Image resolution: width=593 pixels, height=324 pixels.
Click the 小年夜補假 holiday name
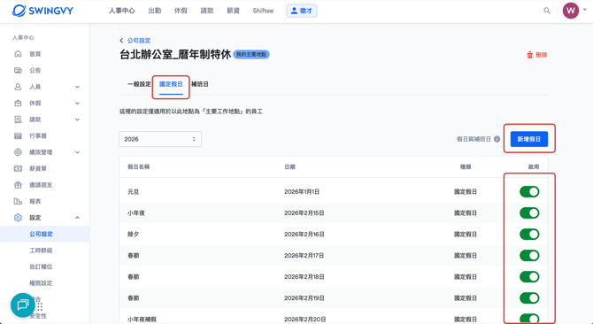(x=142, y=319)
